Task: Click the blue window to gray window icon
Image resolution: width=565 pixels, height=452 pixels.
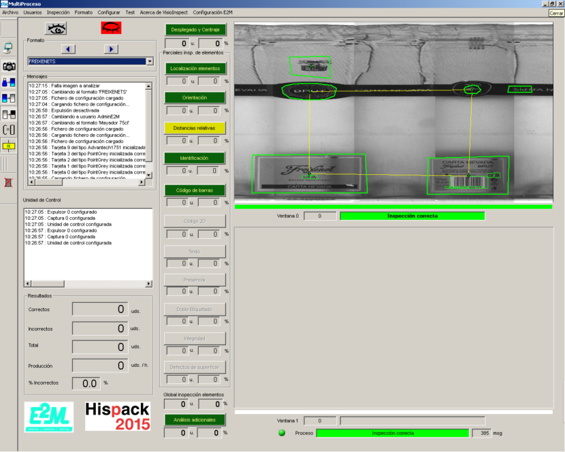Action: click(9, 99)
